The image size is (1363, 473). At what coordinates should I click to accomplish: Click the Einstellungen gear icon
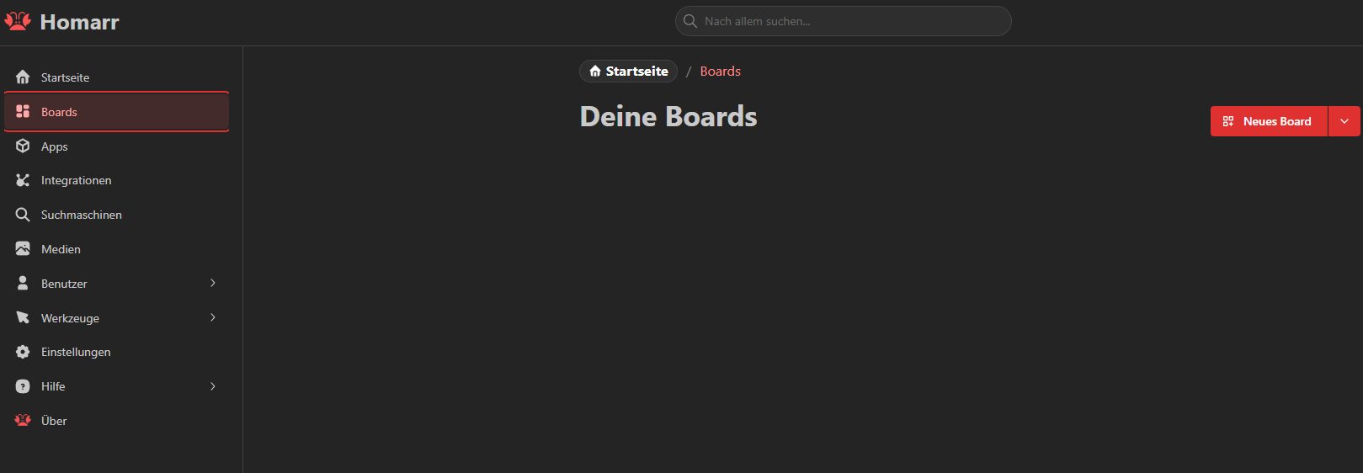coord(23,352)
